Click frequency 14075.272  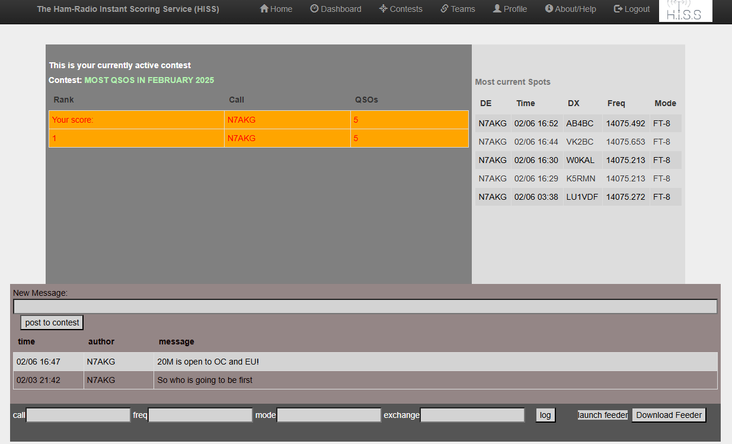[x=625, y=197]
